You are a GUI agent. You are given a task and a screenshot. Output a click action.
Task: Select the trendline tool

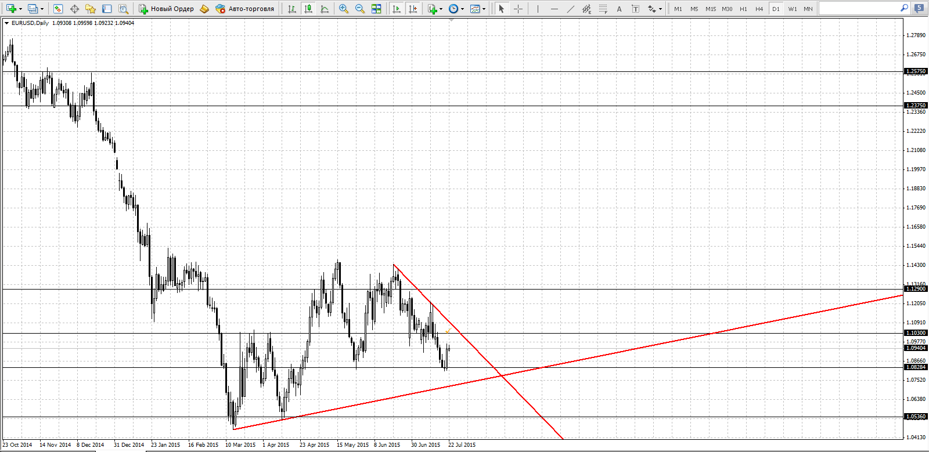coord(570,9)
